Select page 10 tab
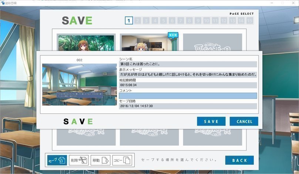Viewport: 299px width, 174px height. point(206,20)
